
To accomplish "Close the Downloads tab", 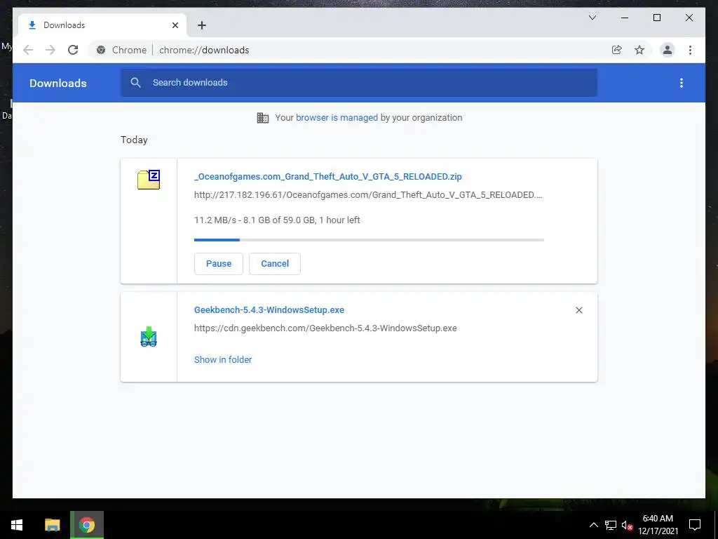I will [175, 25].
